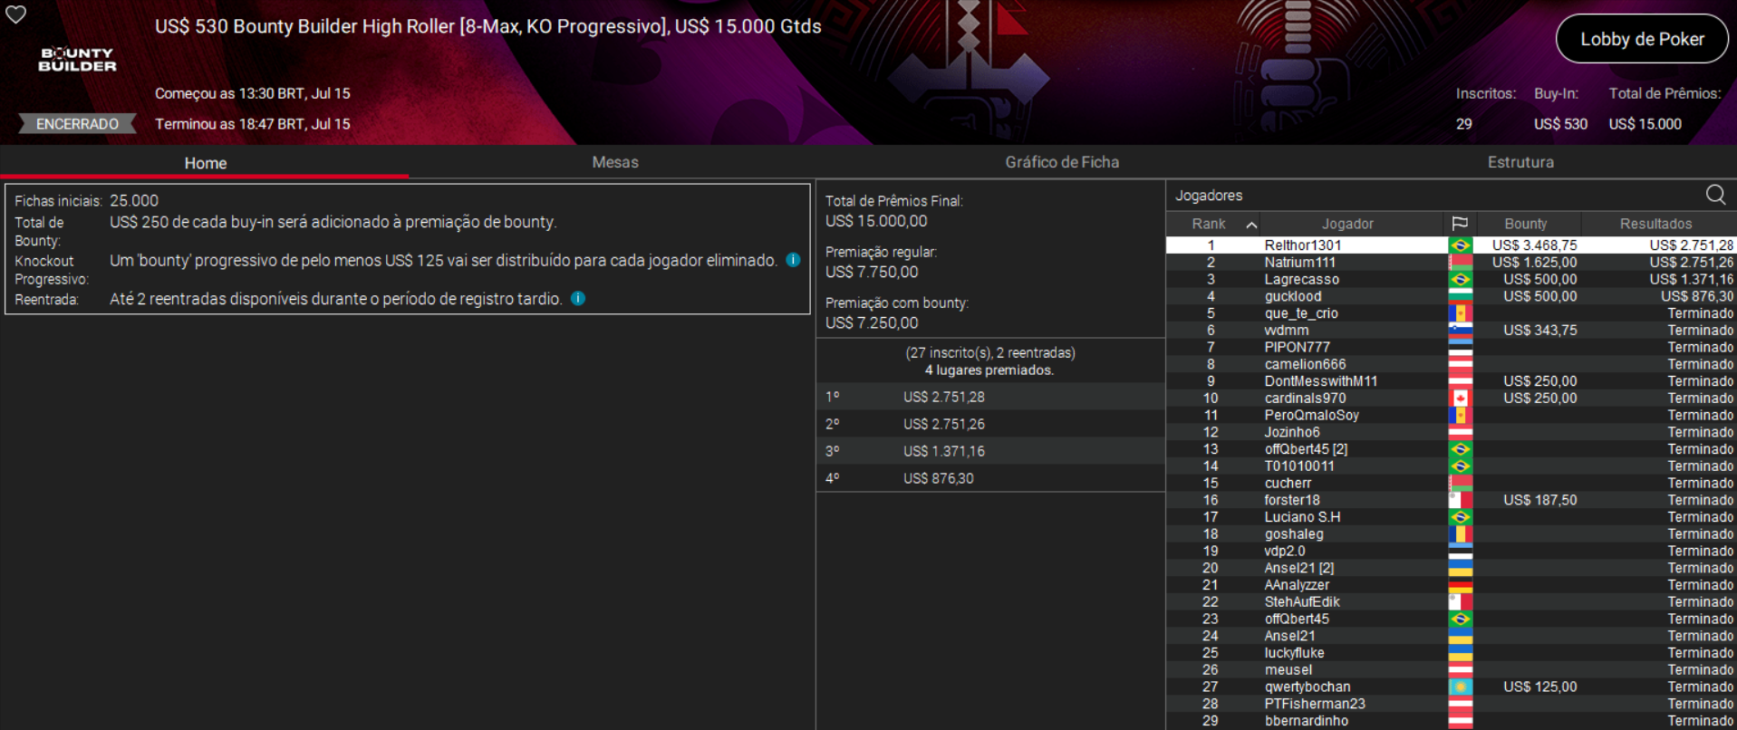Viewport: 1737px width, 730px height.
Task: Select player row camelion666
Action: [1451, 364]
